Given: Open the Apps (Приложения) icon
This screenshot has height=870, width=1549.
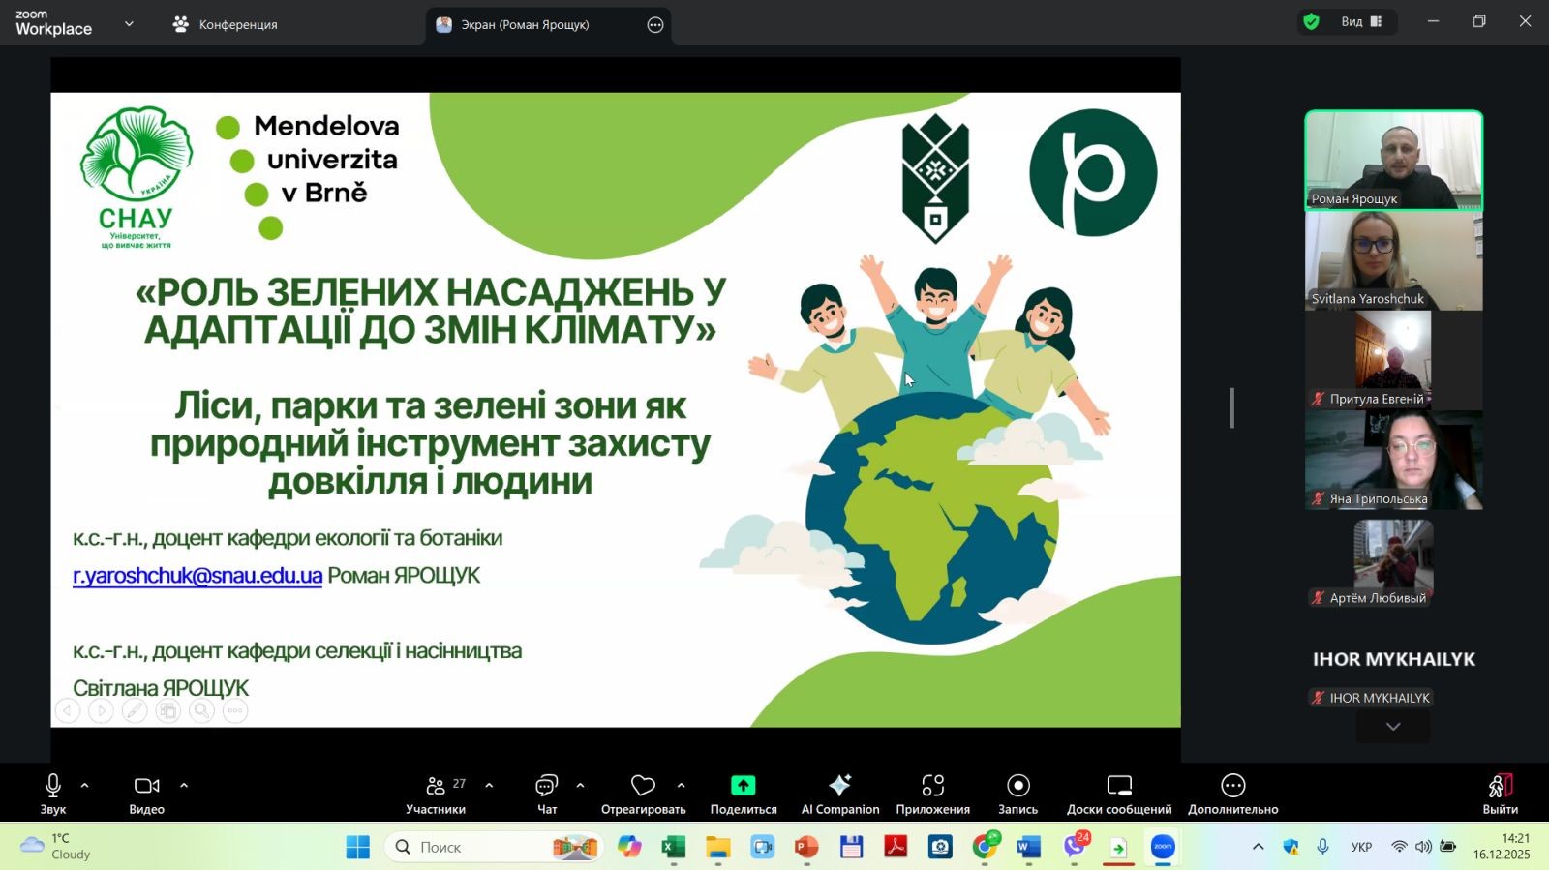Looking at the screenshot, I should (x=932, y=786).
